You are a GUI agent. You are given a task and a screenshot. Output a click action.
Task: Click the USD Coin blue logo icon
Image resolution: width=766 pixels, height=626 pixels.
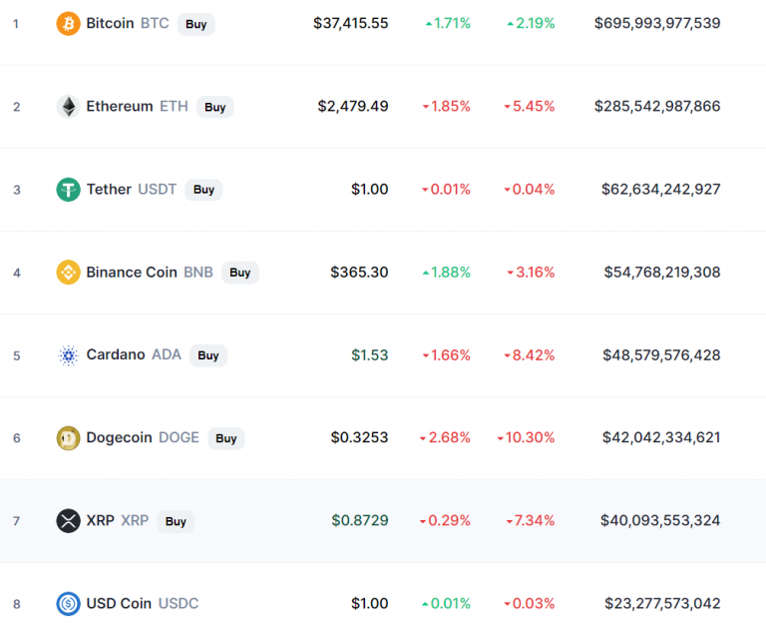click(x=69, y=603)
